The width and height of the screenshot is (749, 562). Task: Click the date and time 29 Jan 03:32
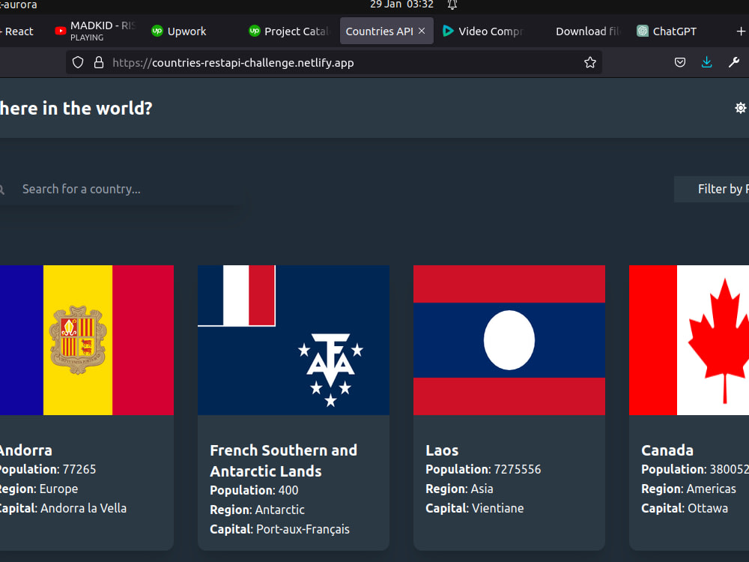pos(401,4)
